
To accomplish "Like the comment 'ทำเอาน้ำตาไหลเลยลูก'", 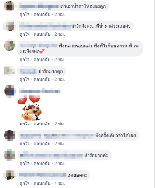I will click(x=25, y=15).
